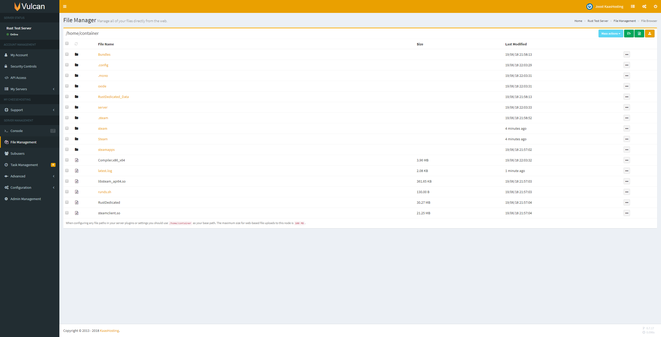
Task: Click the green new file button
Action: coord(639,34)
